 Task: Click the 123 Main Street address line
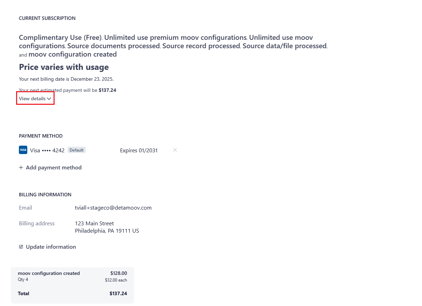coord(94,224)
